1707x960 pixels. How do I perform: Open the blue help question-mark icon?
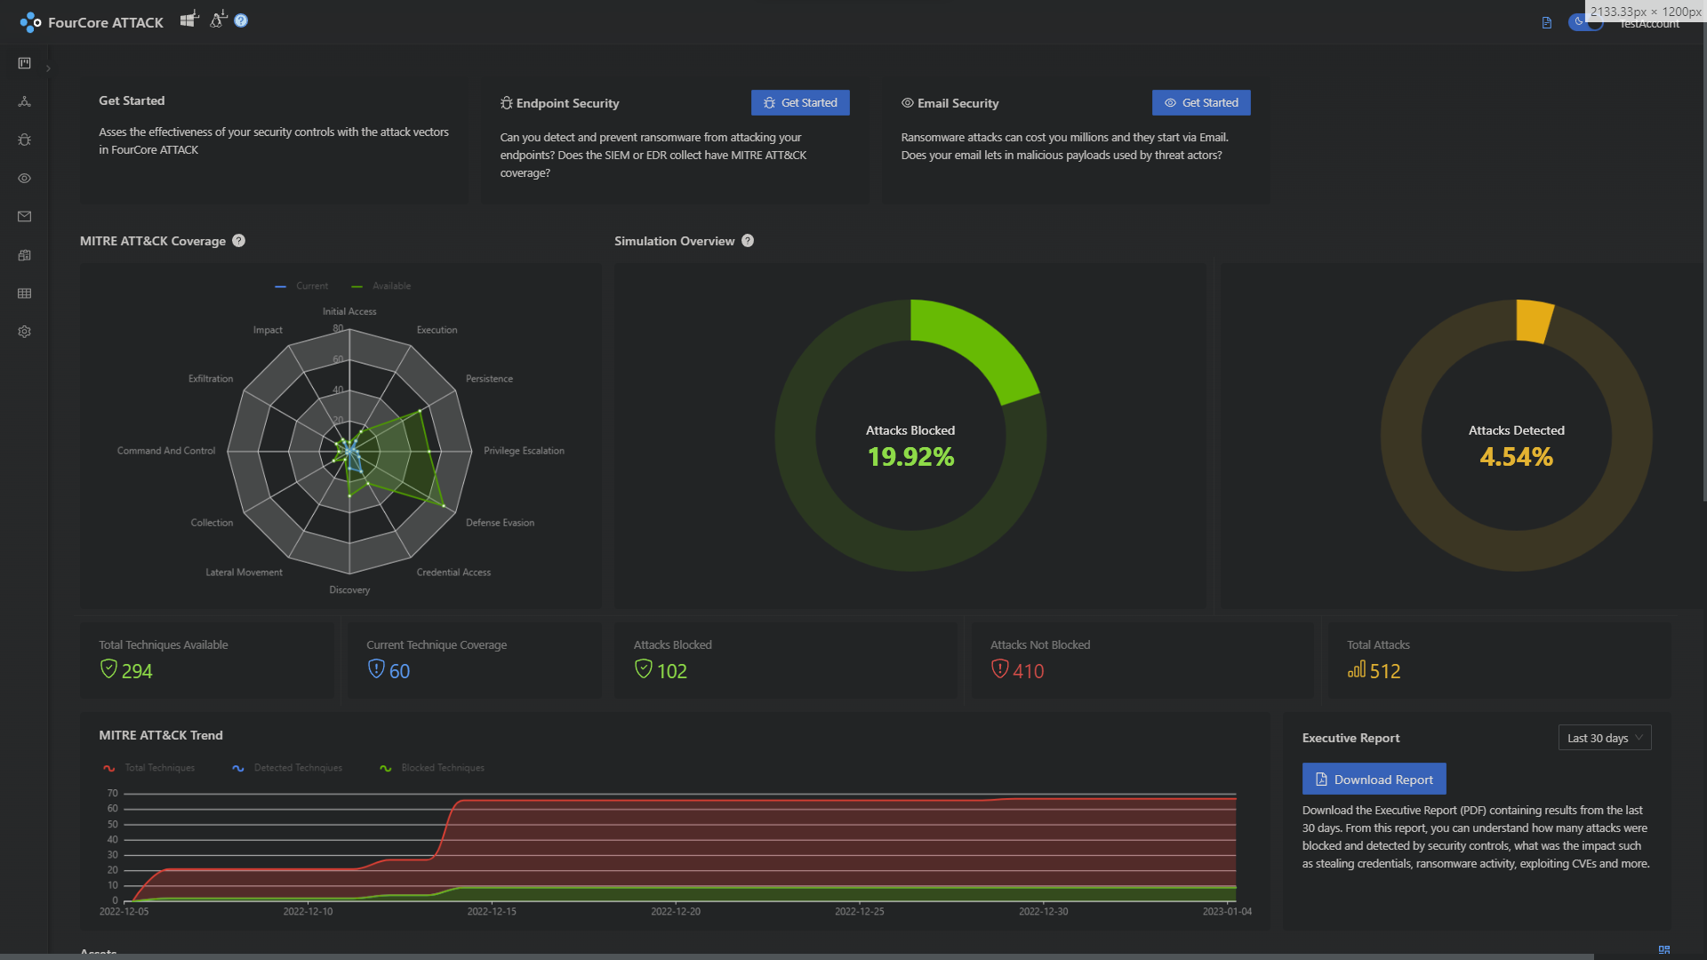(241, 20)
